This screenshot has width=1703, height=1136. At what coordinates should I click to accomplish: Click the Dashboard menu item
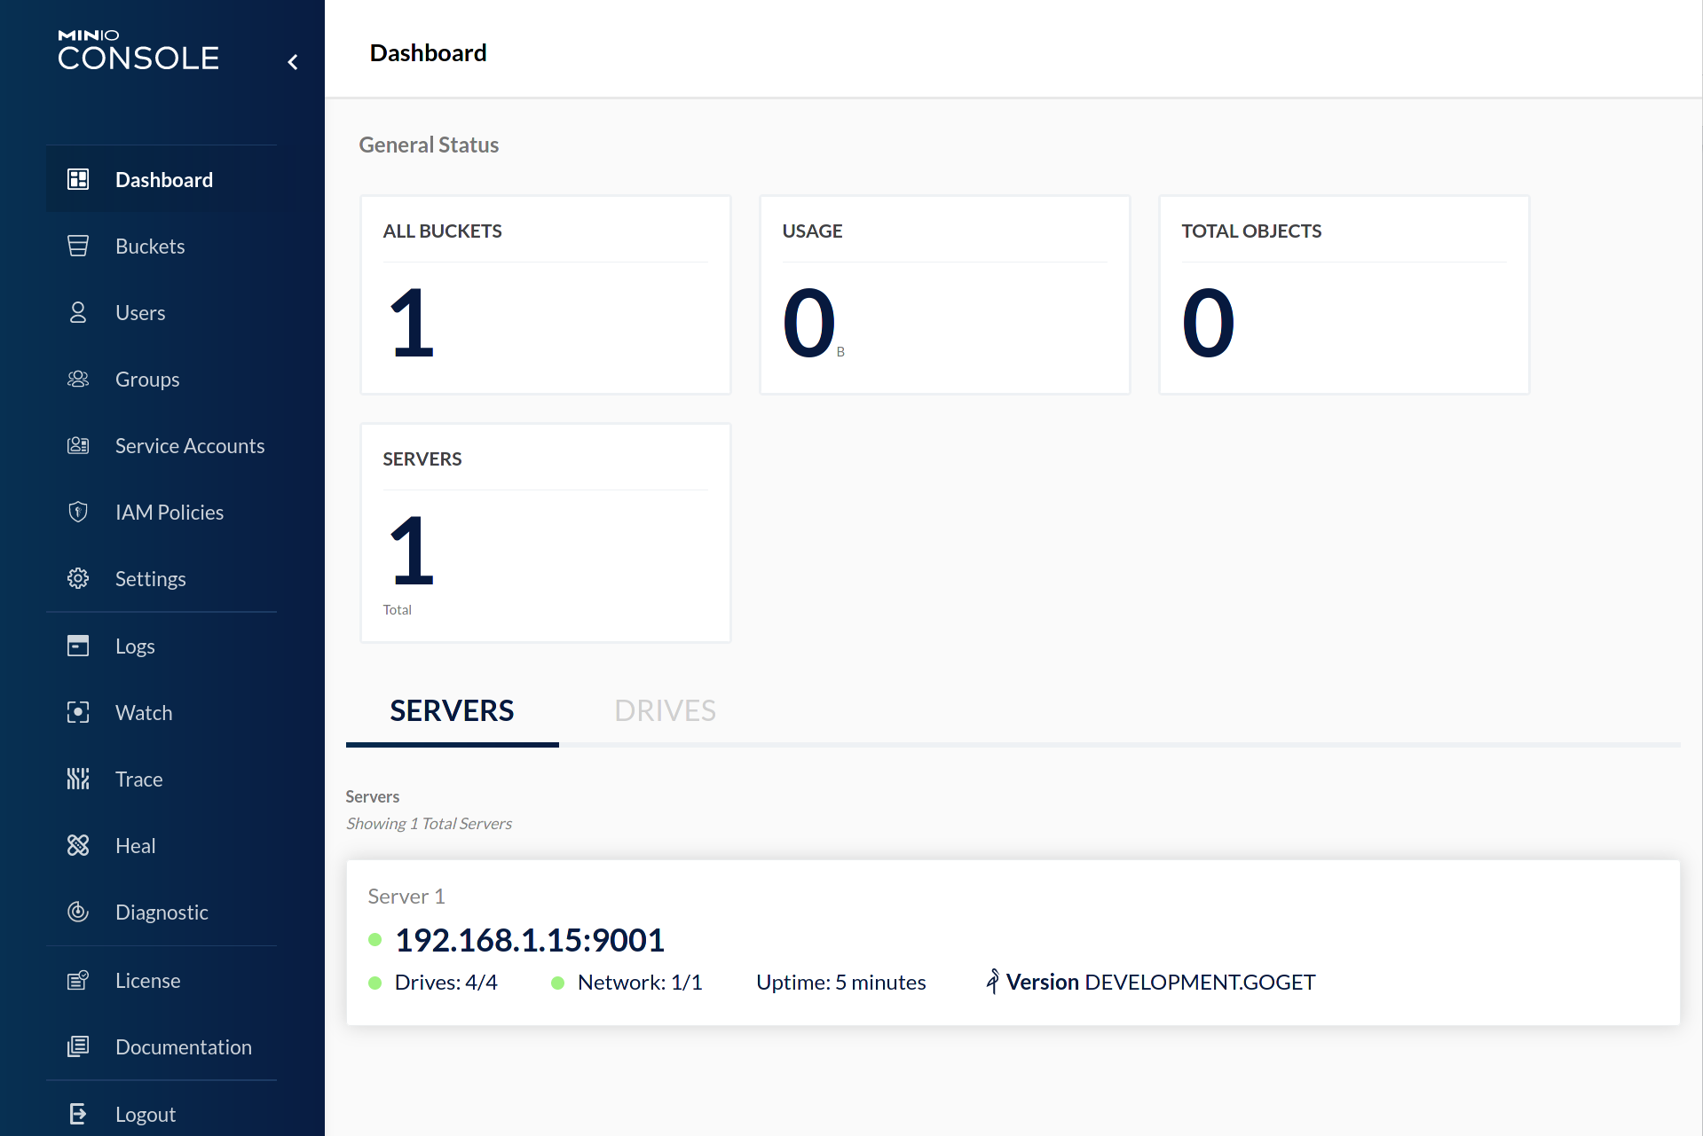[163, 180]
